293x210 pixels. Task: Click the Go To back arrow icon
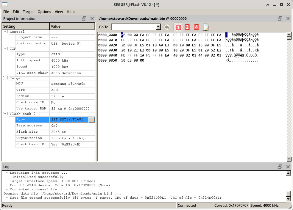pyautogui.click(x=167, y=27)
